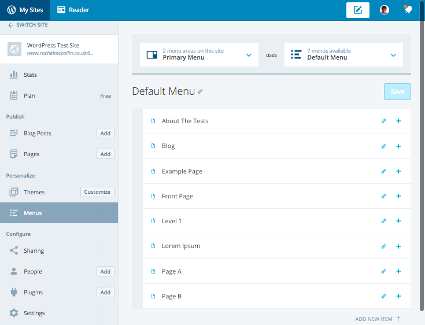Viewport: 425px width, 325px height.
Task: Select the Blog menu row text
Action: coord(168,146)
